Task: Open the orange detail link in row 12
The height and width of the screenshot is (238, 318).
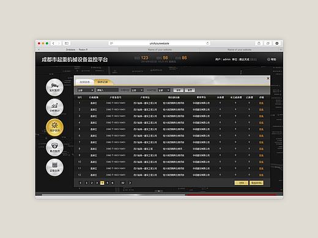Action: point(261,175)
